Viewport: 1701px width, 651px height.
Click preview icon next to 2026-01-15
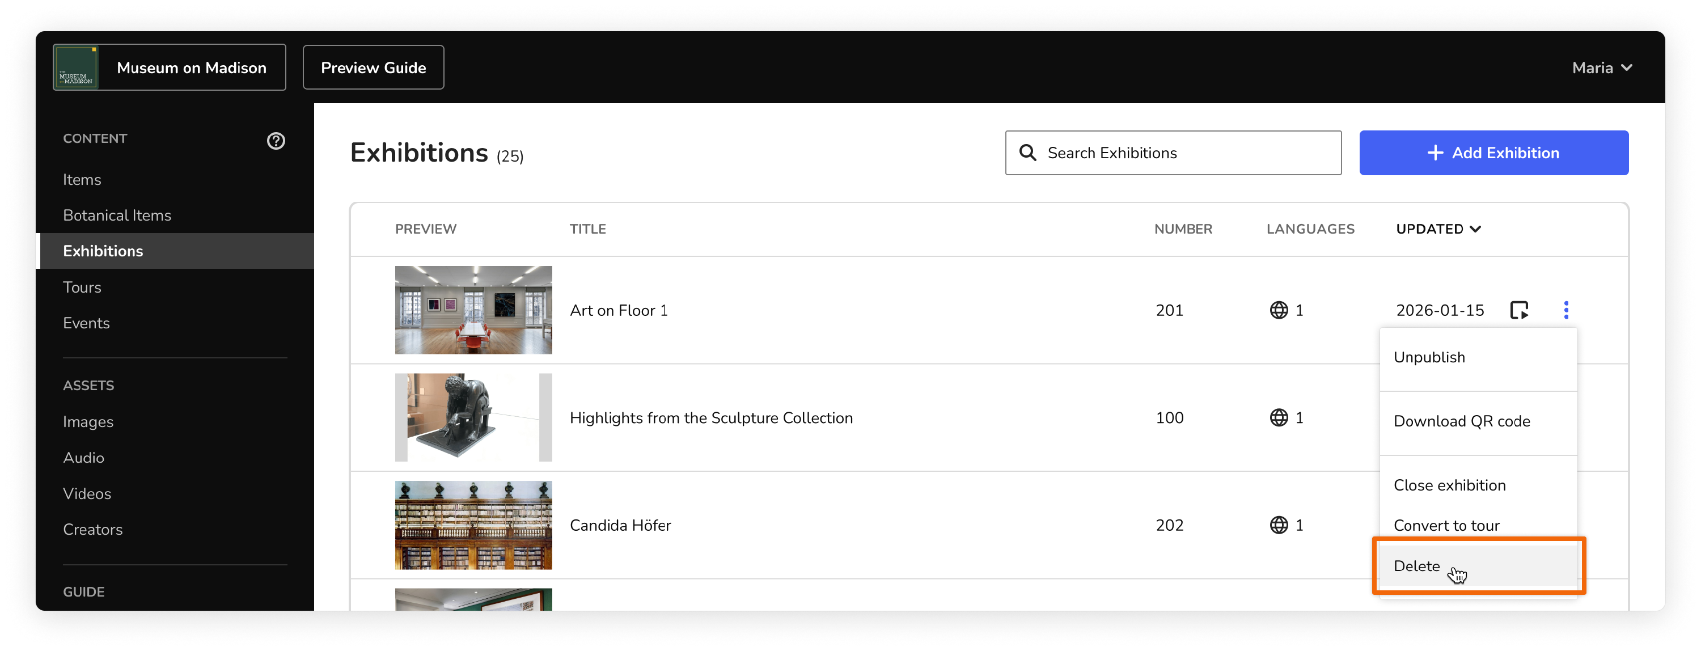1519,310
